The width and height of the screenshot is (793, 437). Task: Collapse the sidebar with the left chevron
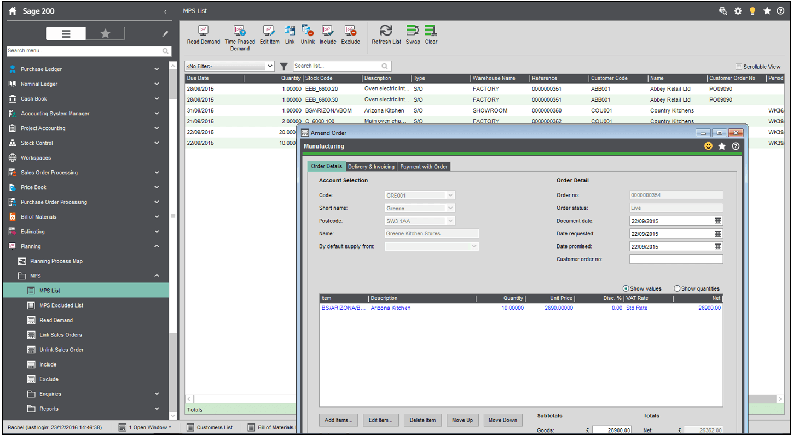coord(165,11)
